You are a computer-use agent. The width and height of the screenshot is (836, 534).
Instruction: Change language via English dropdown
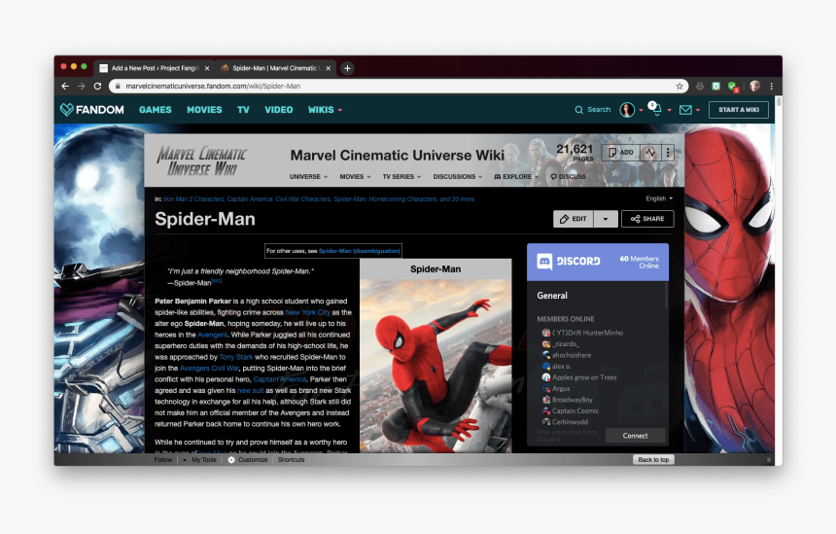coord(659,198)
